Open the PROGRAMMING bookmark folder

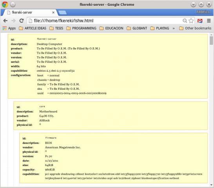pos(81,28)
